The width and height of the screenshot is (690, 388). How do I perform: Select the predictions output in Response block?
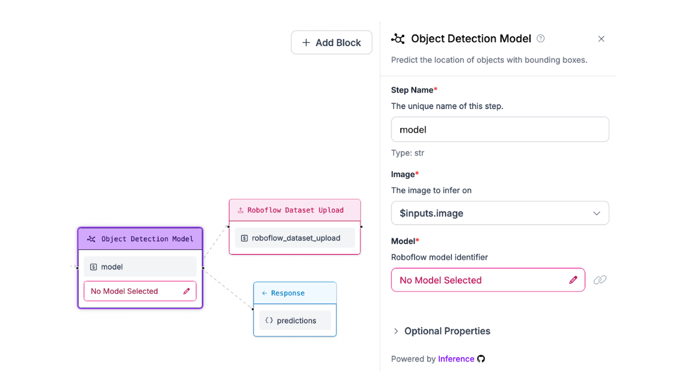(x=295, y=321)
